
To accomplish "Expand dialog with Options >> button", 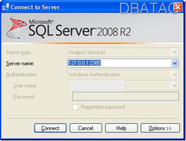I will 160,128.
